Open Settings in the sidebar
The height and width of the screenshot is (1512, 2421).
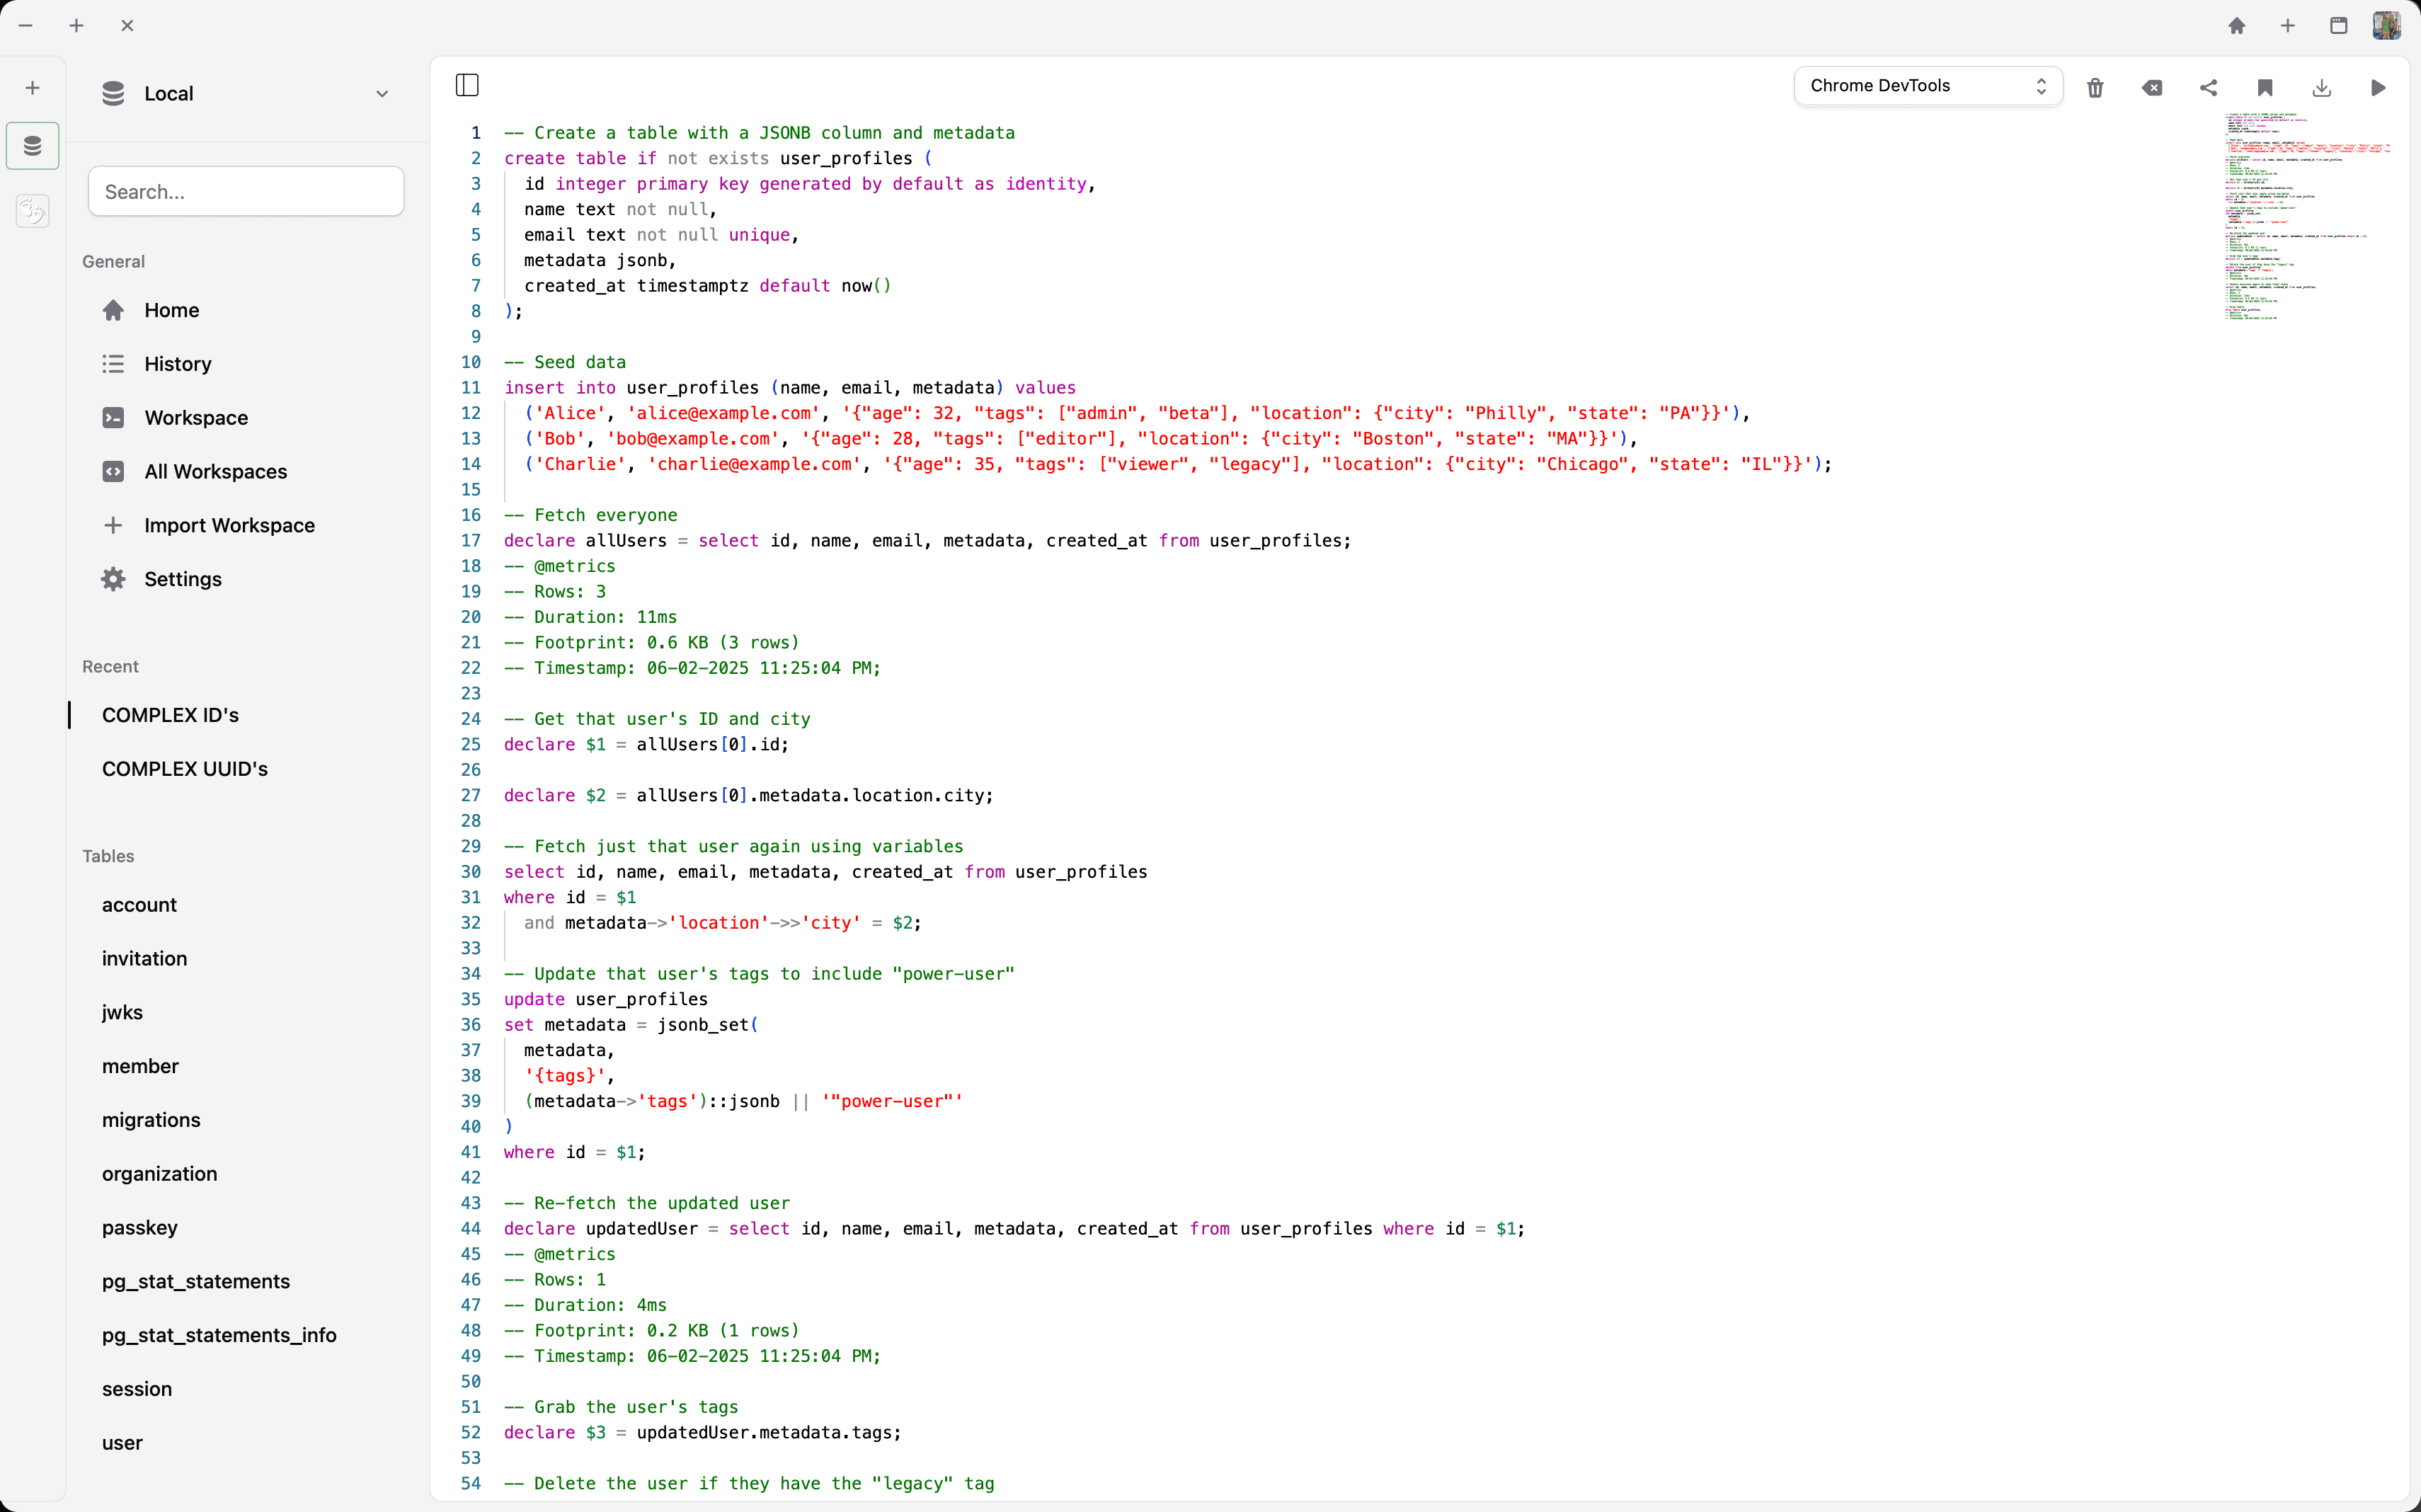[x=245, y=579]
